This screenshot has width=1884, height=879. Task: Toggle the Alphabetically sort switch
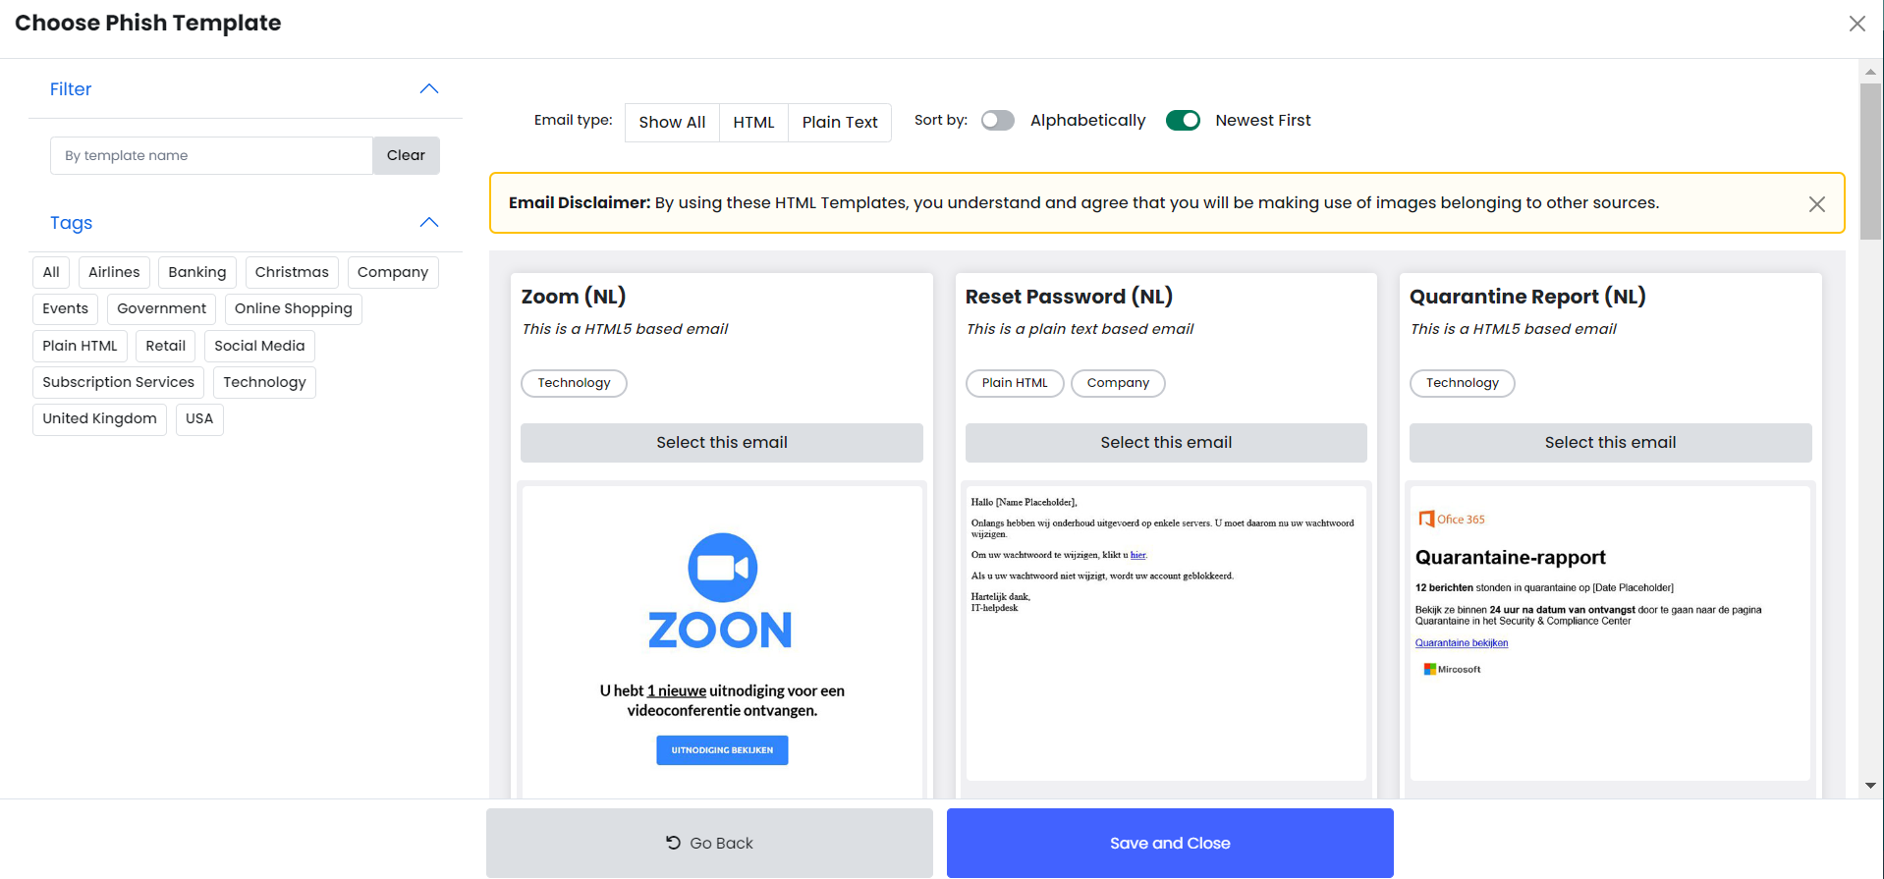click(x=998, y=120)
